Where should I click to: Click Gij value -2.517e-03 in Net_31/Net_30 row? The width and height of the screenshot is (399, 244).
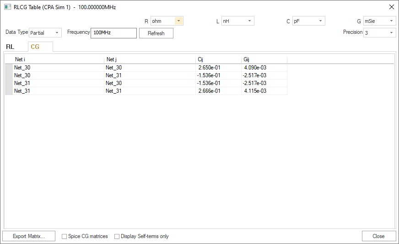pos(254,83)
